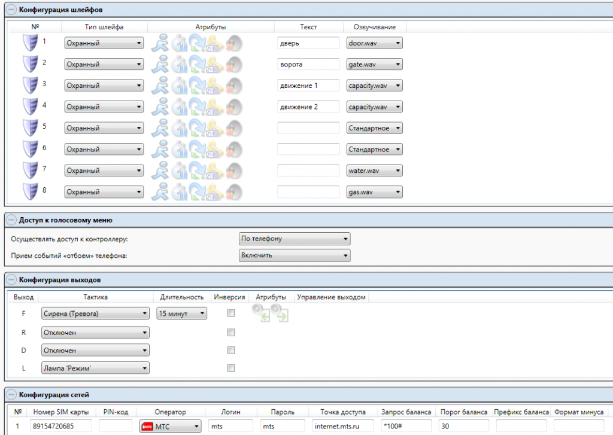The image size is (613, 435).
Task: Collapse the Конфигурация шлейфов section
Action: click(x=11, y=10)
